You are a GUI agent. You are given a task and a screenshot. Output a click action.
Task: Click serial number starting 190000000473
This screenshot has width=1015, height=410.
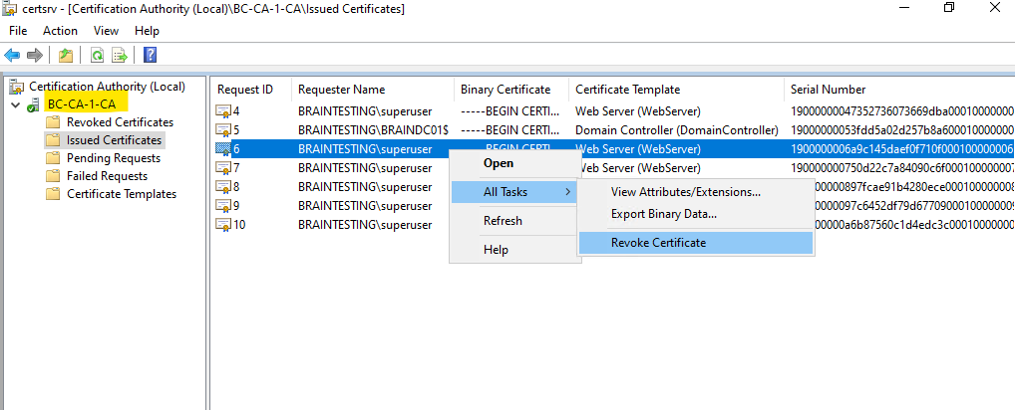coord(902,111)
